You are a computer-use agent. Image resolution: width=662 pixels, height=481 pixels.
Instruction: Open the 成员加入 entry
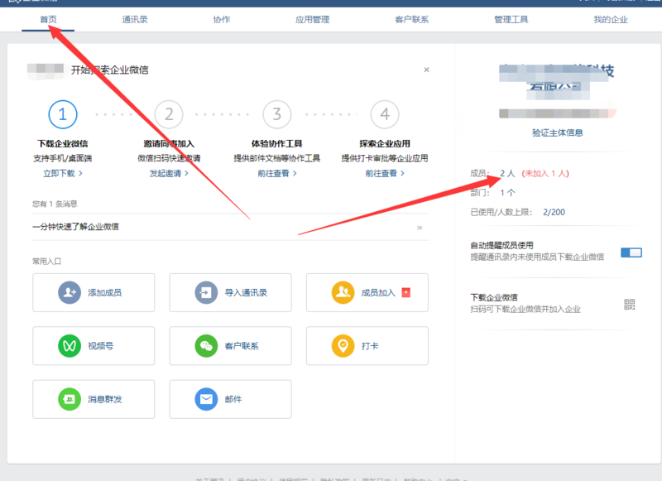367,292
